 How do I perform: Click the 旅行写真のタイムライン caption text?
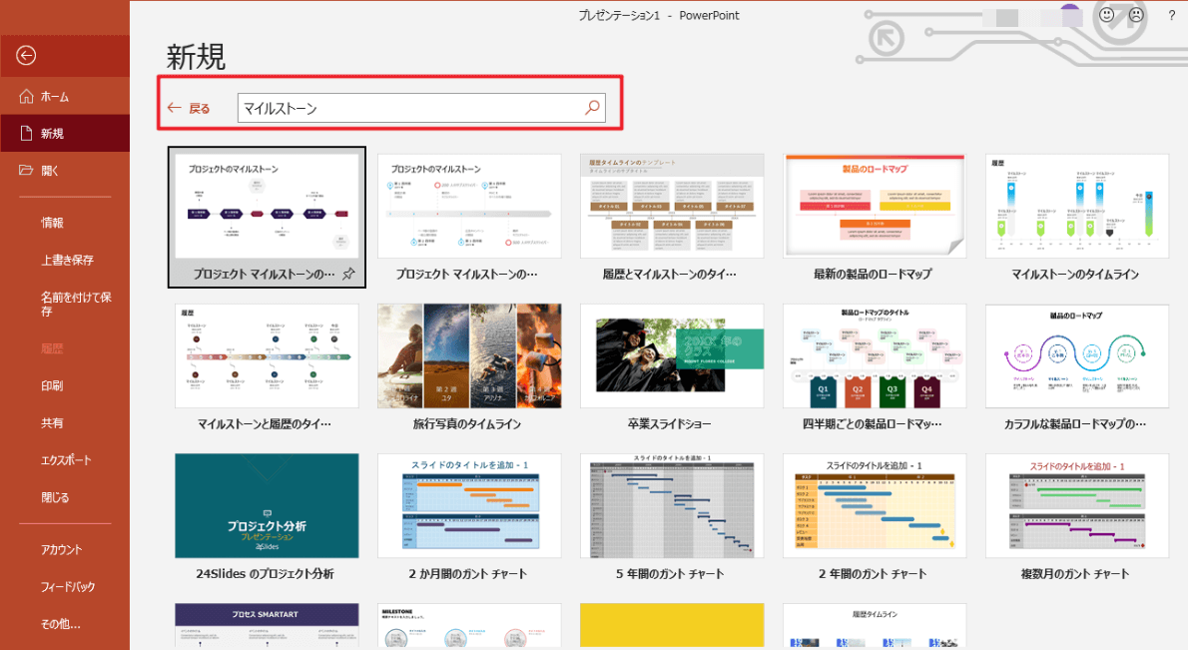(467, 424)
